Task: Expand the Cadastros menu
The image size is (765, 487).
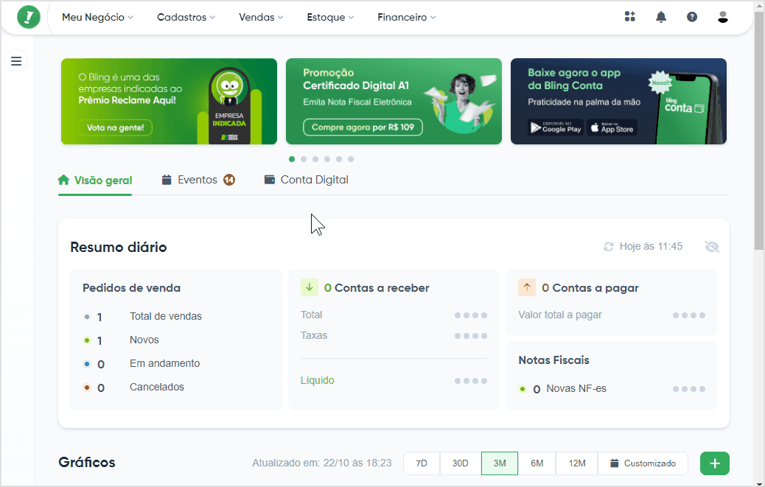Action: click(x=186, y=17)
